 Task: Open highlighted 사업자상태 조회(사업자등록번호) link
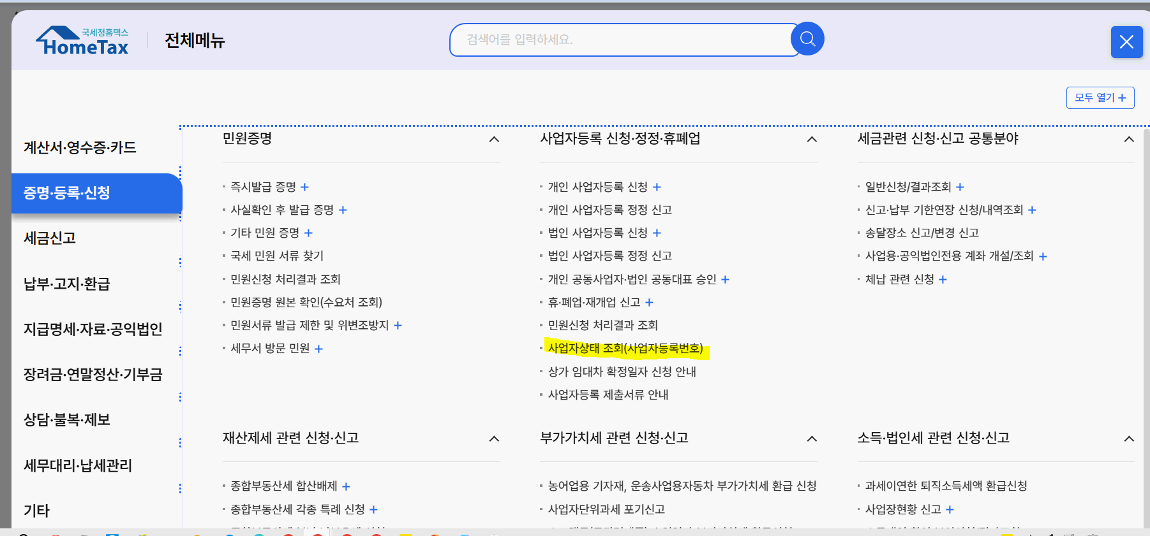coord(625,348)
